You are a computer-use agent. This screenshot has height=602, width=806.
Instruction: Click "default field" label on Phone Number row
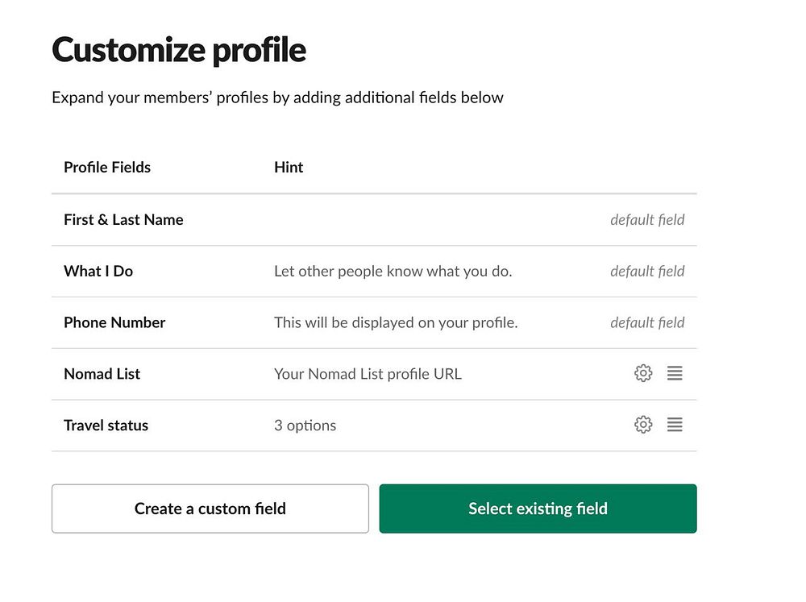tap(647, 322)
